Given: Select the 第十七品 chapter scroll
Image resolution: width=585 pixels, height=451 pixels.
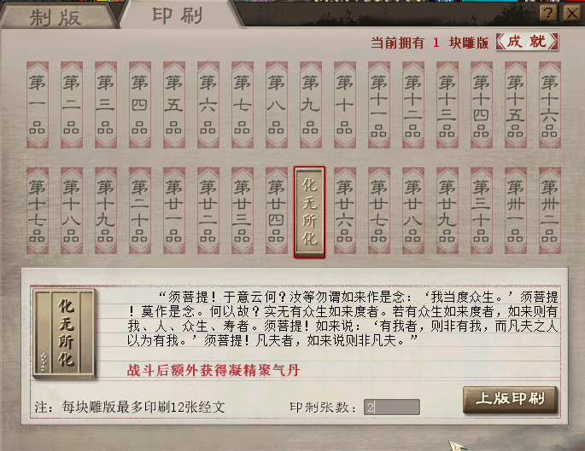Looking at the screenshot, I should pos(38,211).
